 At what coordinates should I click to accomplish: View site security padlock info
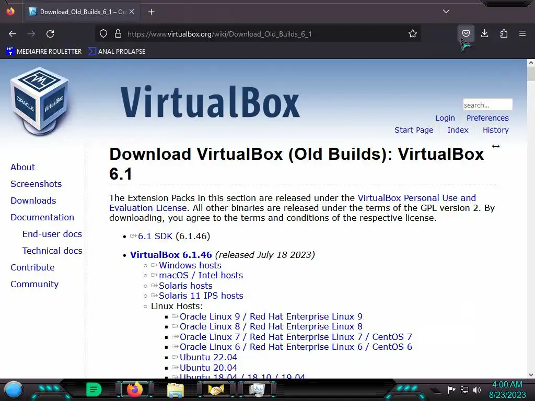(x=118, y=34)
